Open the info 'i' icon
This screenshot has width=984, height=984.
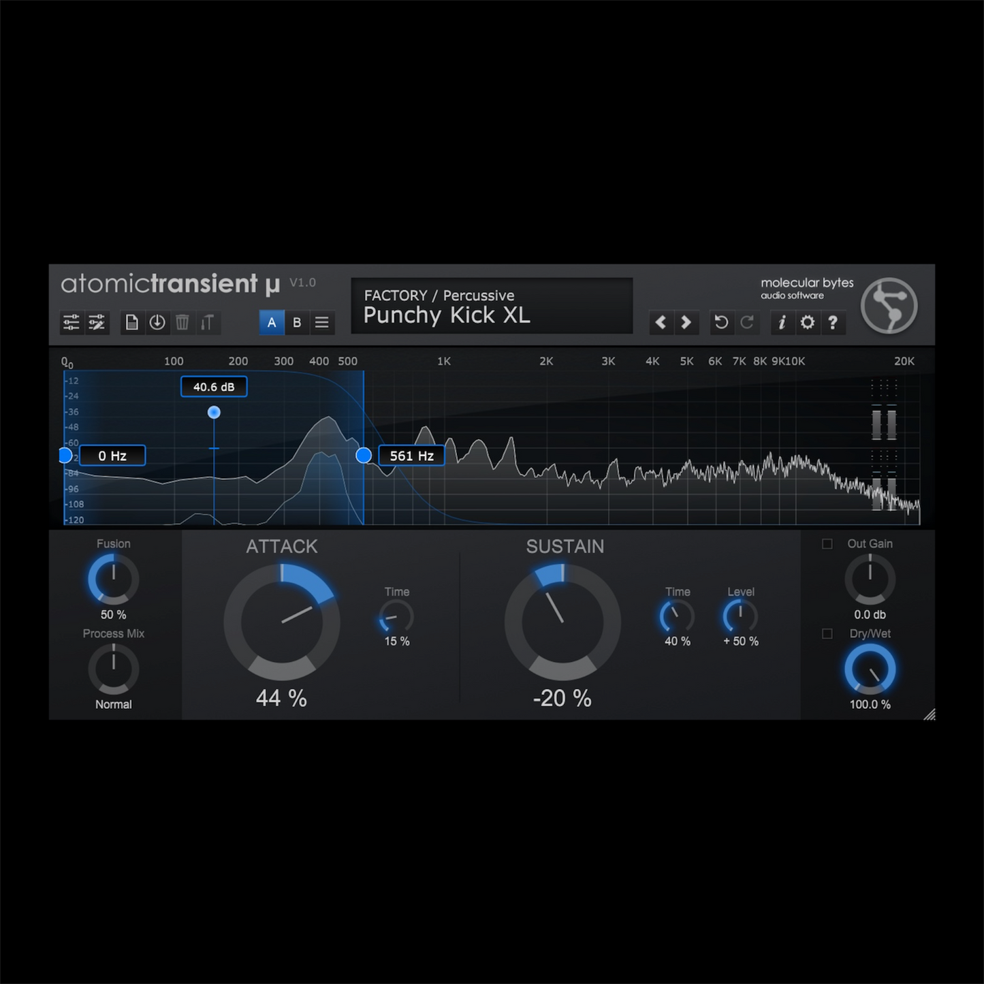point(782,322)
